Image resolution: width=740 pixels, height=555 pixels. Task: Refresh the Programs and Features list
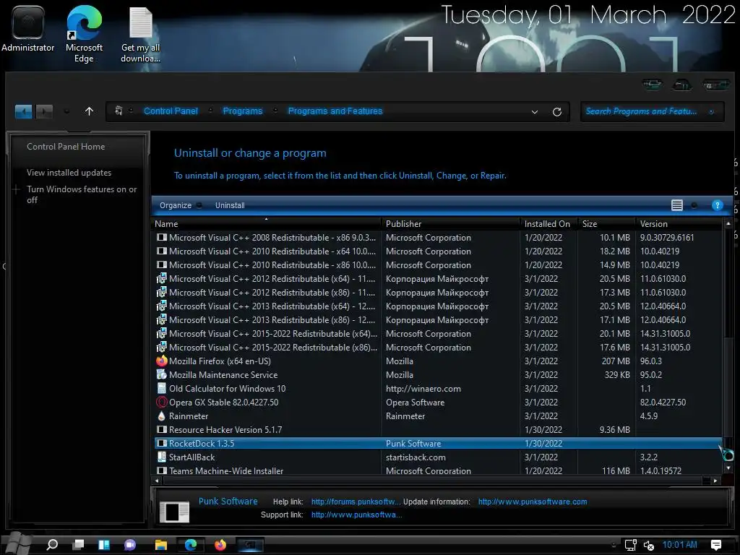click(x=557, y=112)
